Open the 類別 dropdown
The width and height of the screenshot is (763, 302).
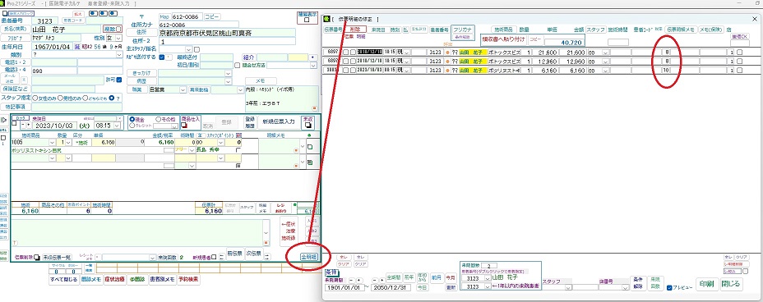tap(120, 54)
